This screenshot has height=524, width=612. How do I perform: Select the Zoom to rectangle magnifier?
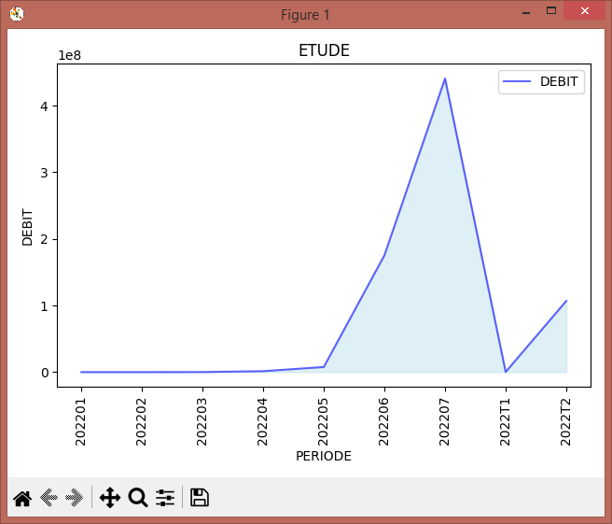click(x=138, y=498)
